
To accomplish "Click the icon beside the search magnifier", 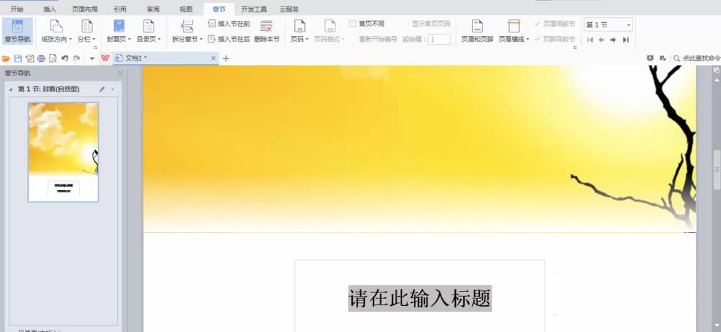I will (x=663, y=58).
